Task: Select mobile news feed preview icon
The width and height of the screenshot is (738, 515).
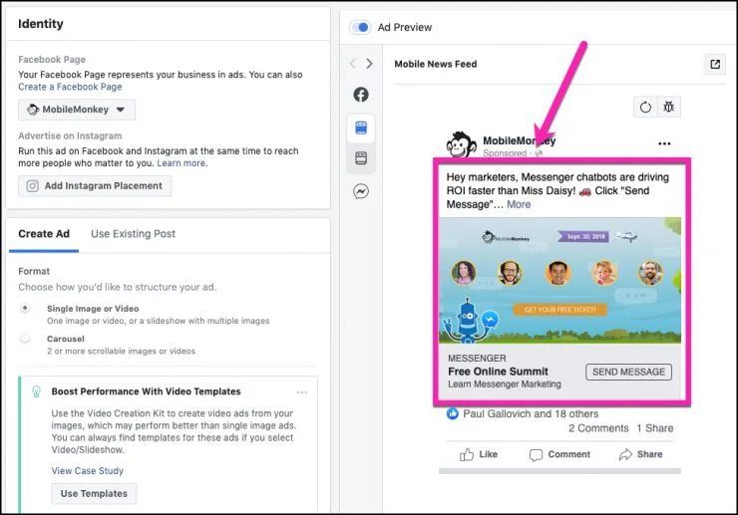Action: tap(361, 128)
